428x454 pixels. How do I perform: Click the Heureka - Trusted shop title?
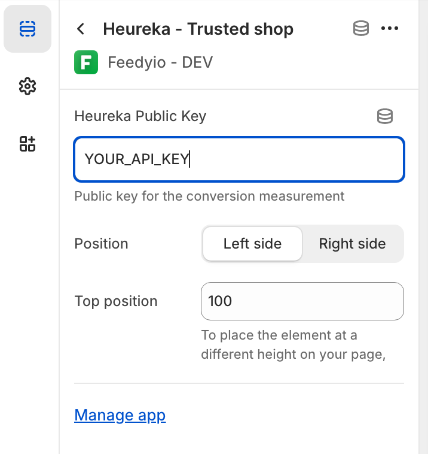coord(198,29)
